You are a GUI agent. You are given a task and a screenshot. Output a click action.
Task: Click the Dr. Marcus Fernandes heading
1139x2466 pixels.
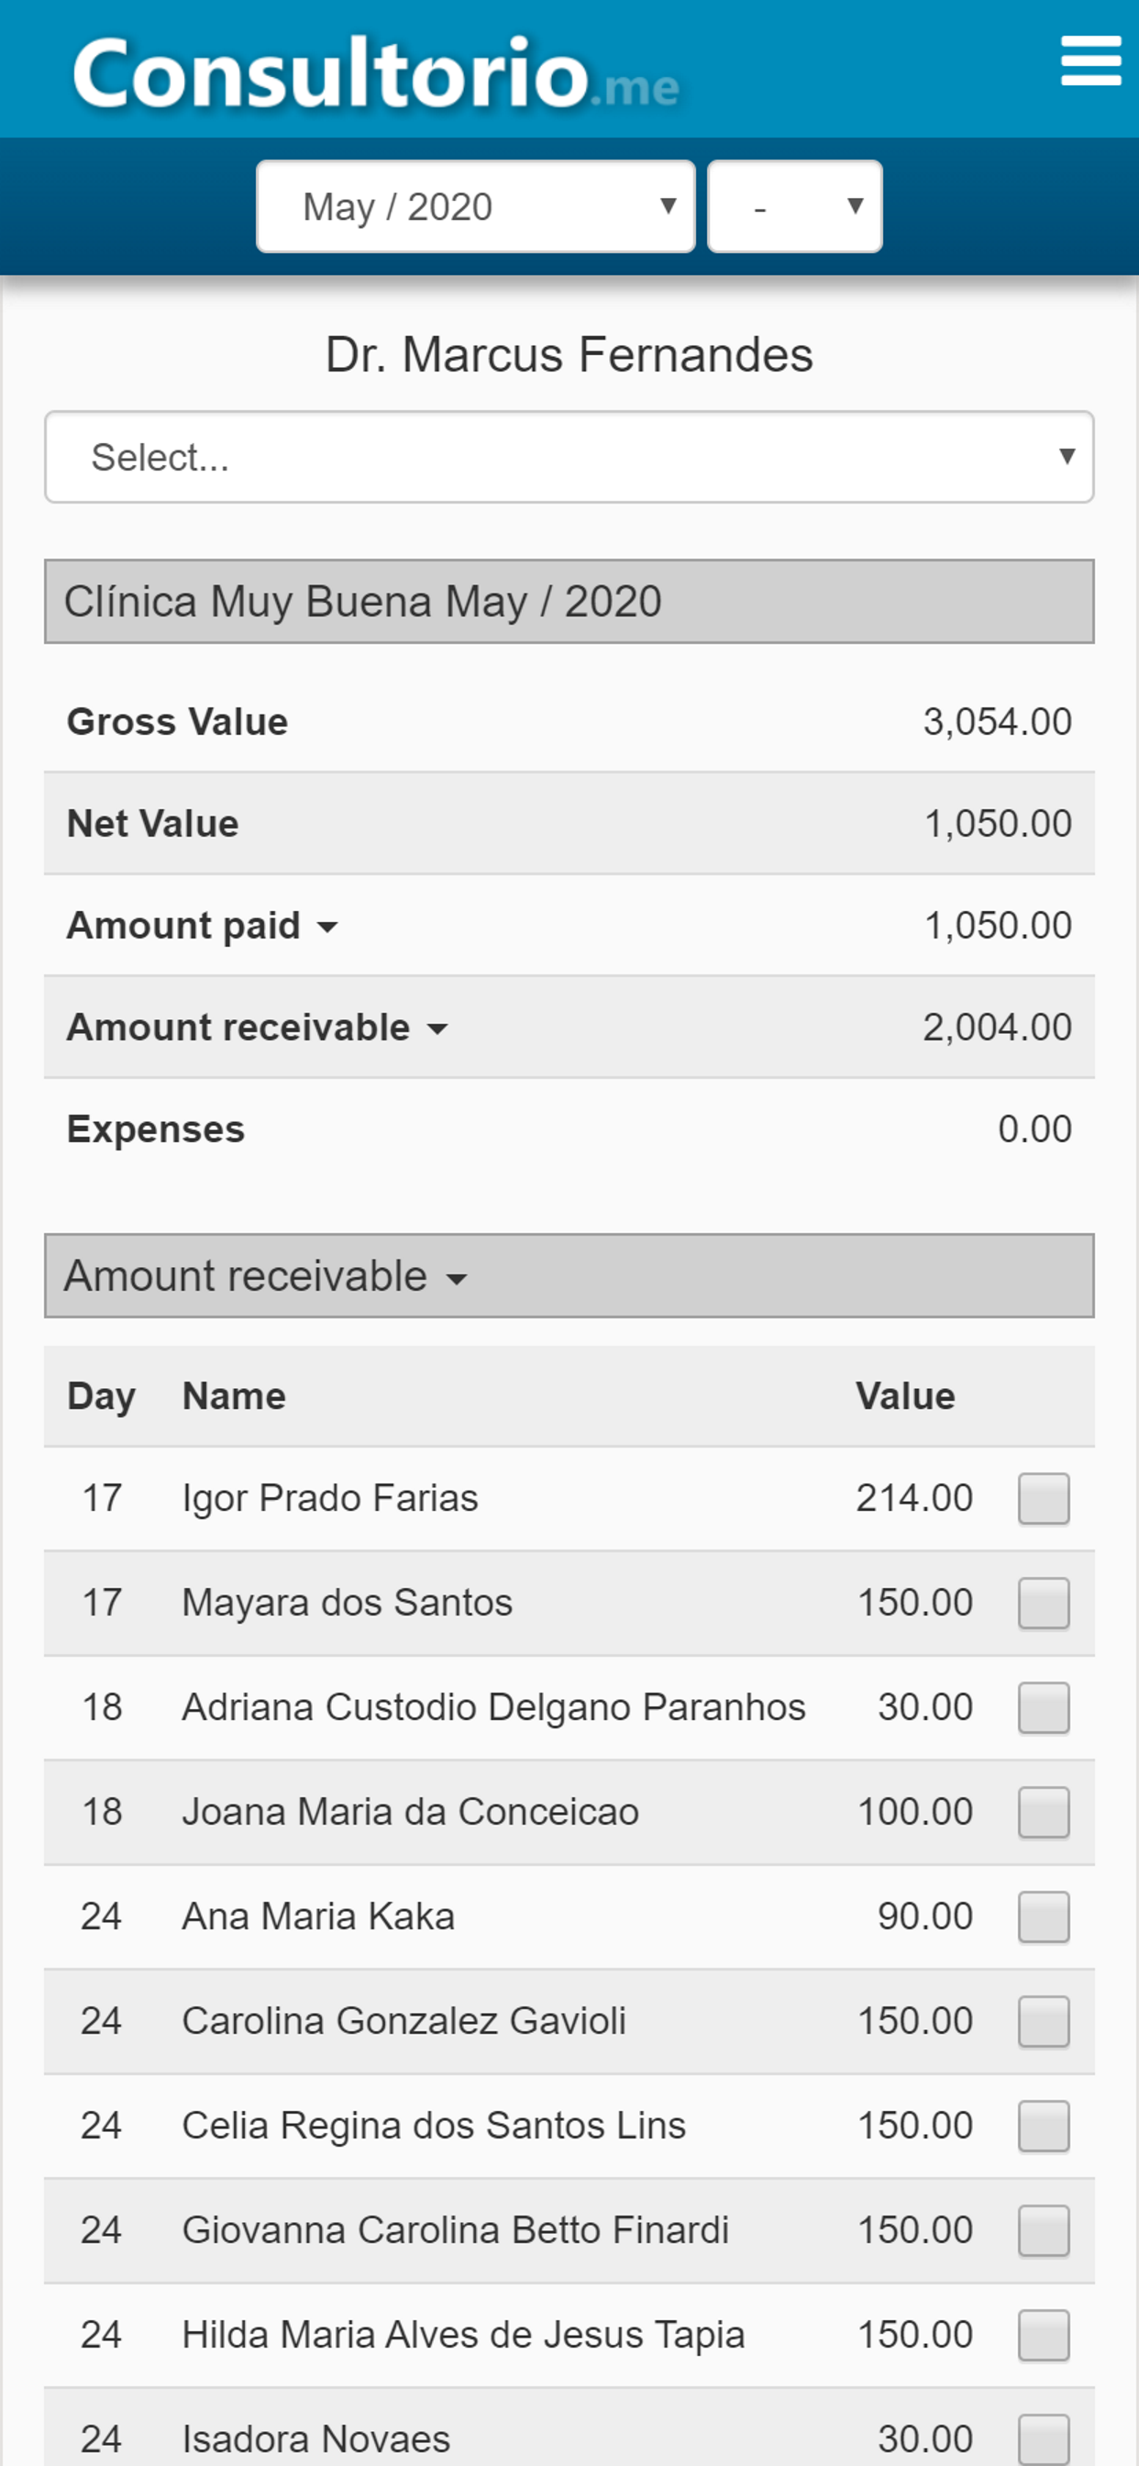569,355
